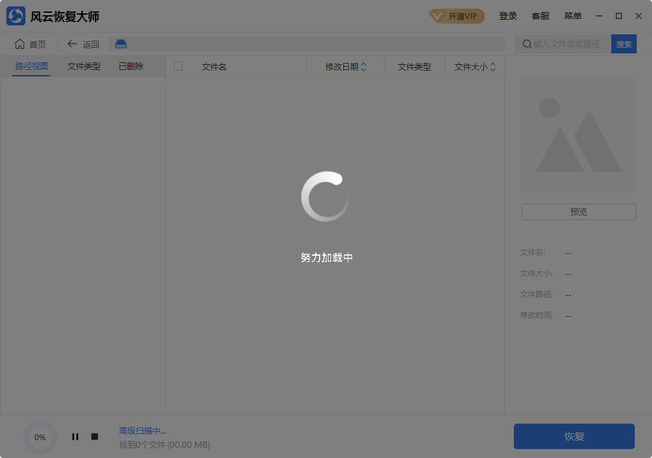Switch to the 文件类型 tab

(84, 67)
